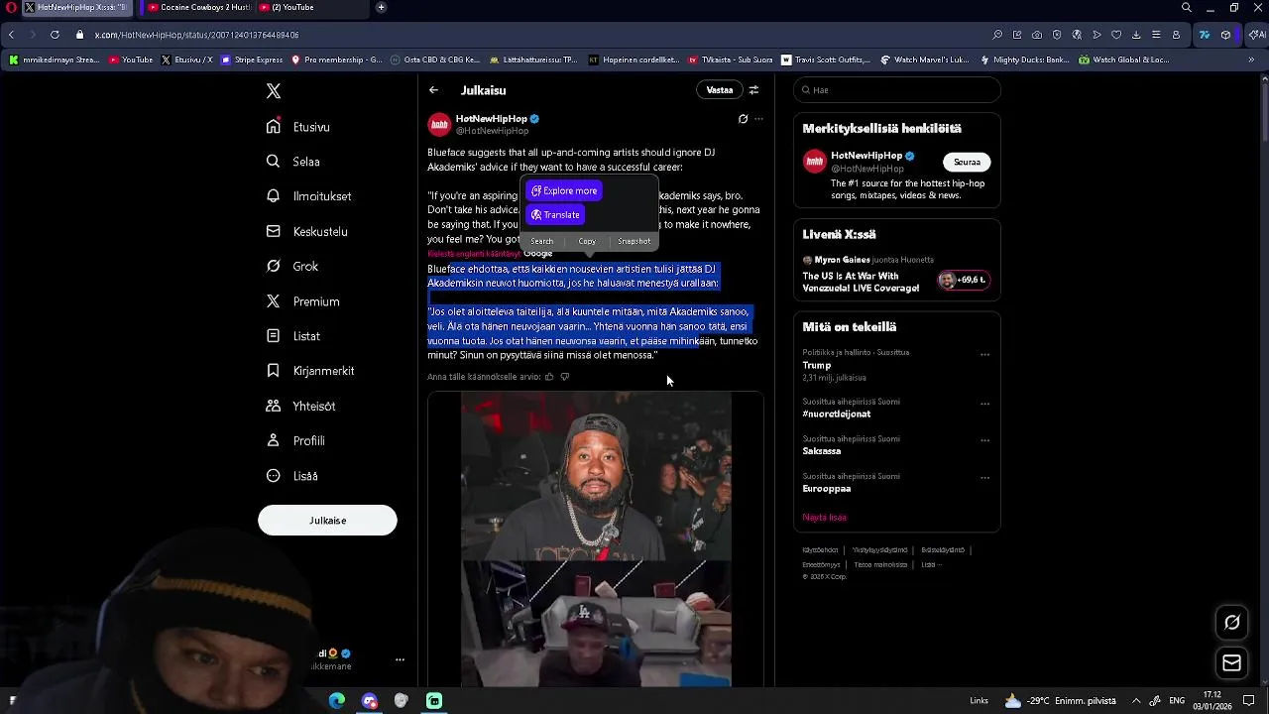Image resolution: width=1269 pixels, height=714 pixels.
Task: Open floating Grok button at bottom right
Action: (1231, 623)
